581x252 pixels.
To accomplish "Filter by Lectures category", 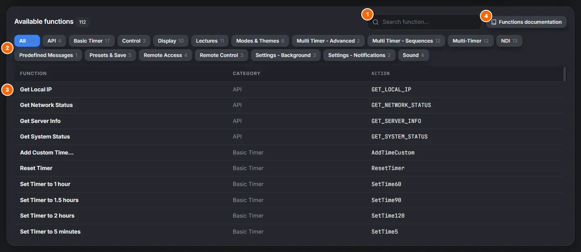I will [x=210, y=41].
